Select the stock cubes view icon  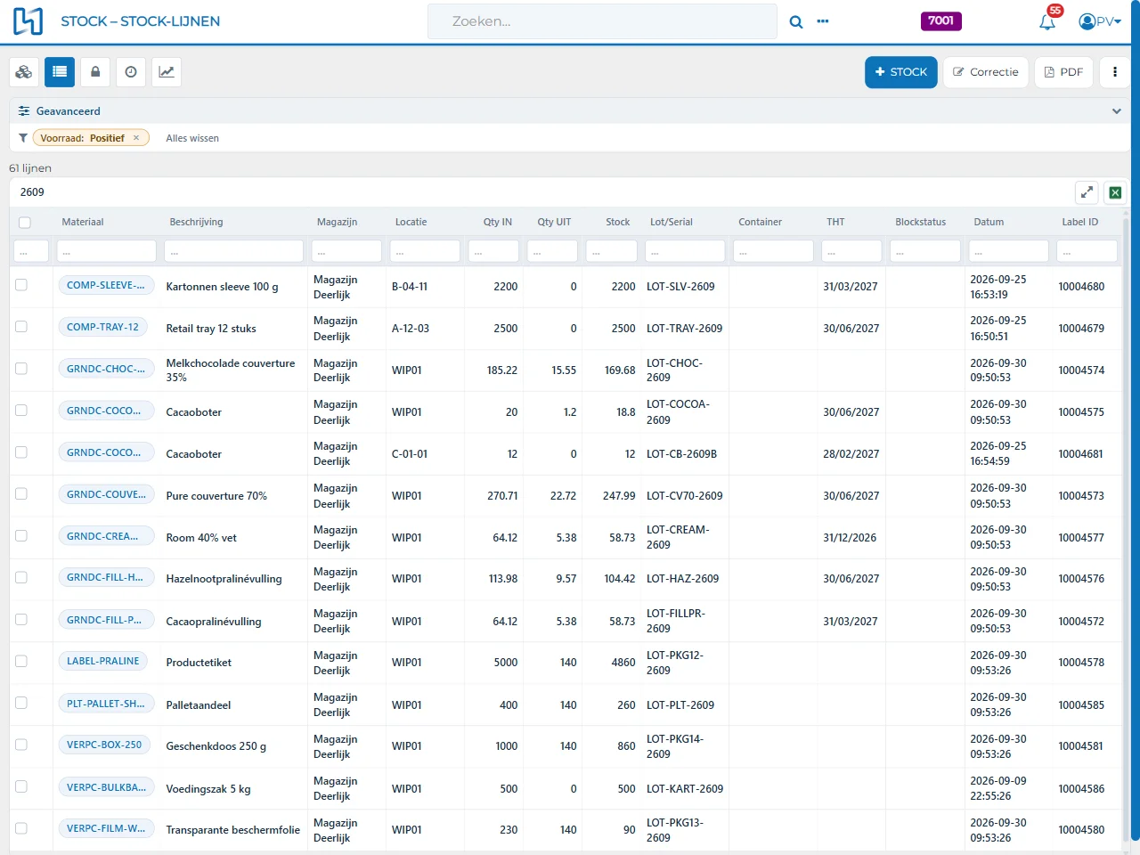(24, 72)
